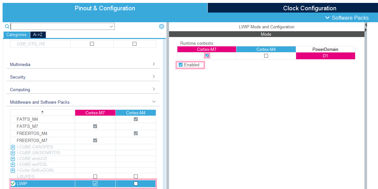The width and height of the screenshot is (378, 189).
Task: Check Cortex-M4 runtime context checkbox
Action: point(266,56)
